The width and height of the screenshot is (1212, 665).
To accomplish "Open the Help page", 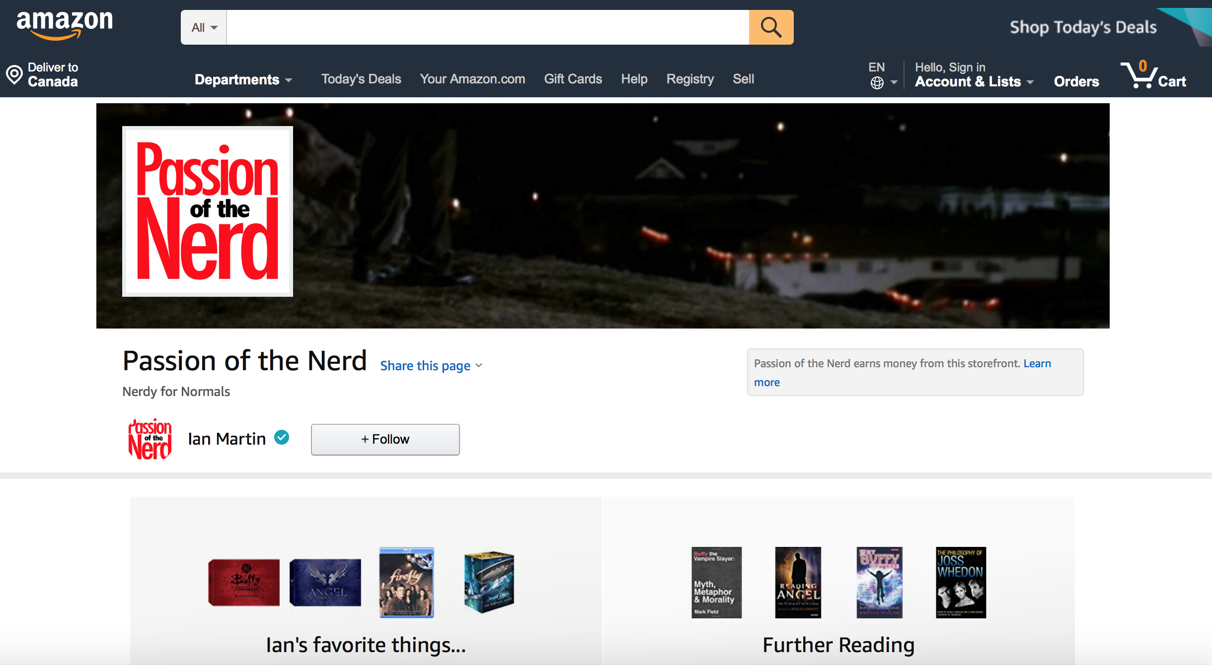I will [634, 79].
